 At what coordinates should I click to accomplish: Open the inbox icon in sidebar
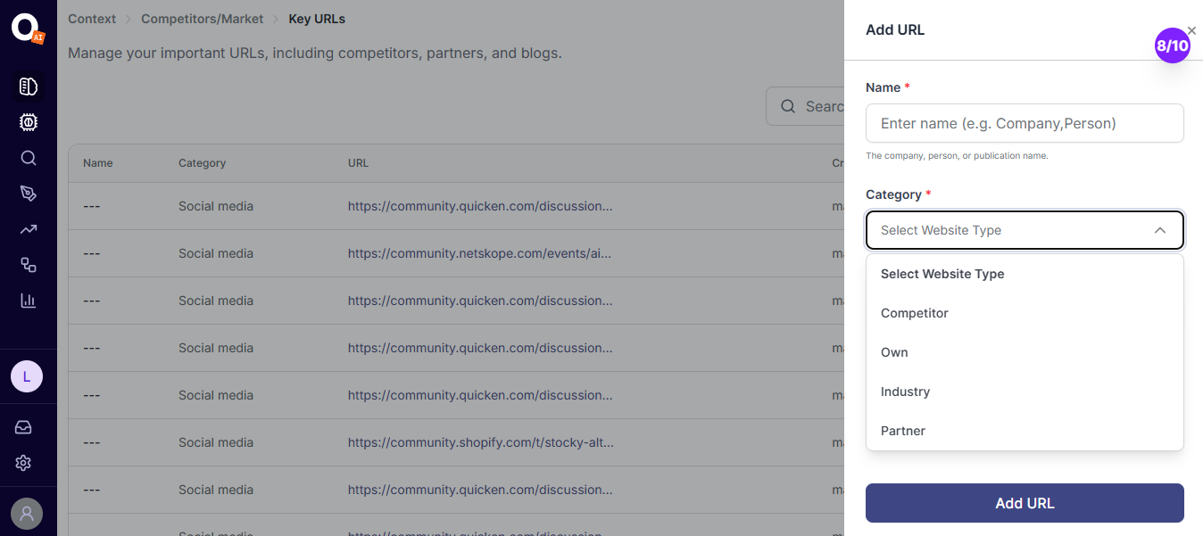click(x=24, y=427)
